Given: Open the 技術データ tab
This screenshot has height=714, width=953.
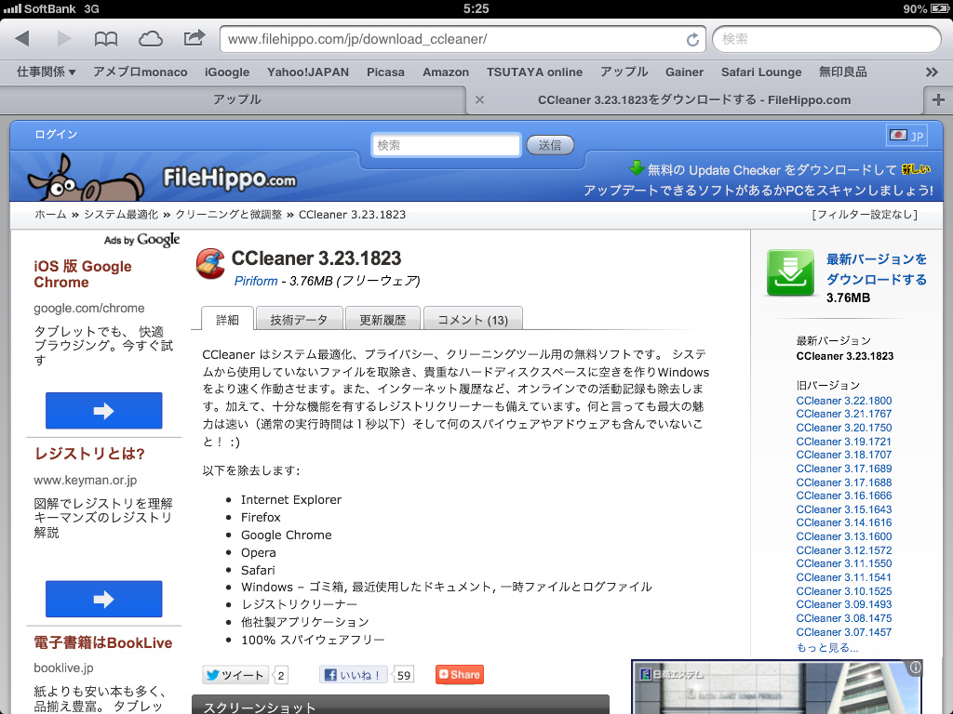Looking at the screenshot, I should click(x=299, y=320).
